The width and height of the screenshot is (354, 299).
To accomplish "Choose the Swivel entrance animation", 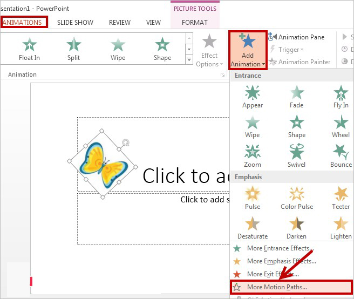I will (x=297, y=156).
